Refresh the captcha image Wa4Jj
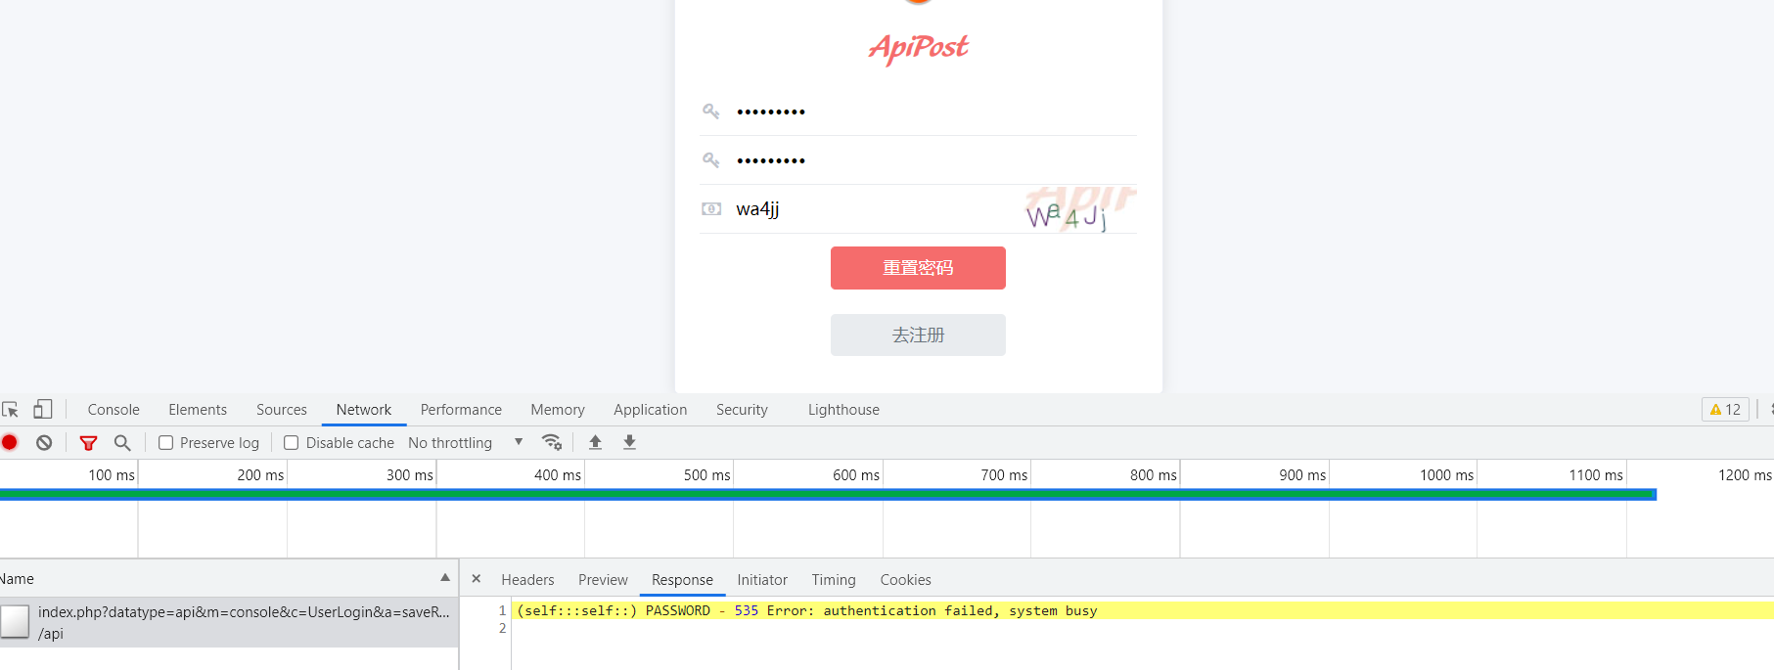Screen dimensions: 1774x670 (x=1079, y=209)
